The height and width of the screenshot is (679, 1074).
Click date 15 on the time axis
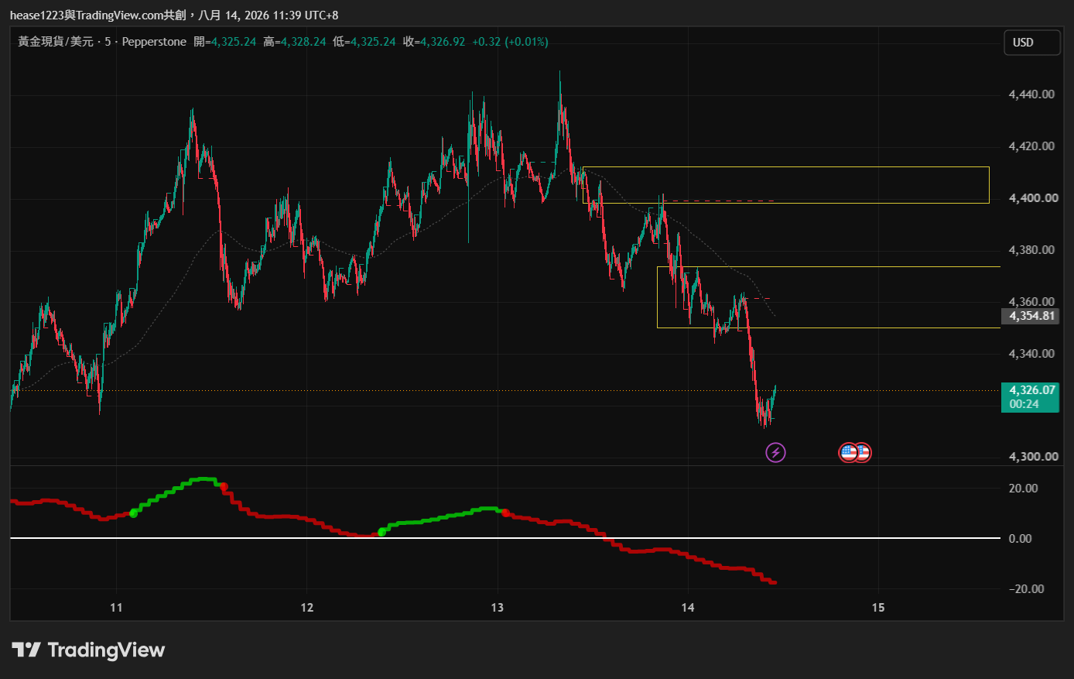coord(877,608)
